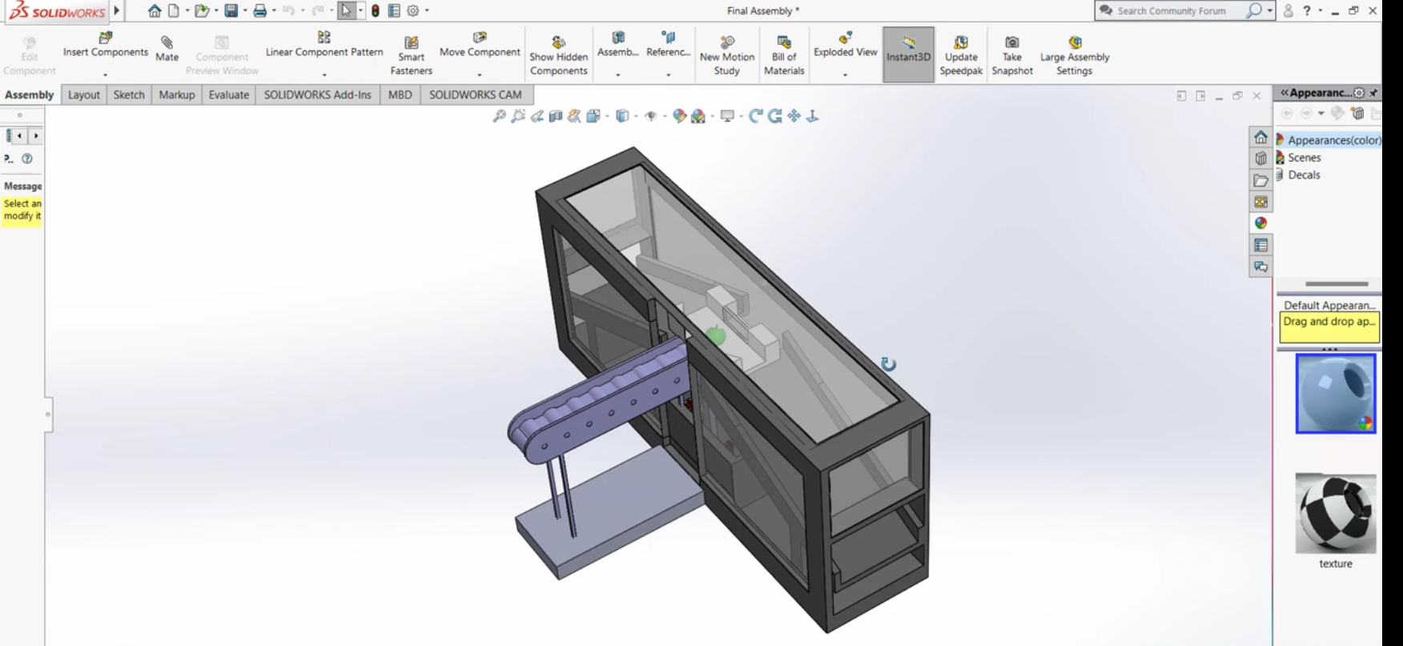Viewport: 1403px width, 646px height.
Task: Start a New Motion Study
Action: point(727,55)
